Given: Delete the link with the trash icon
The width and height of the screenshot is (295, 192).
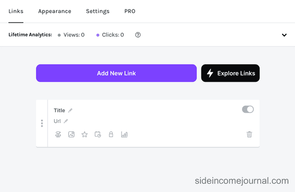Looking at the screenshot, I should click(249, 134).
